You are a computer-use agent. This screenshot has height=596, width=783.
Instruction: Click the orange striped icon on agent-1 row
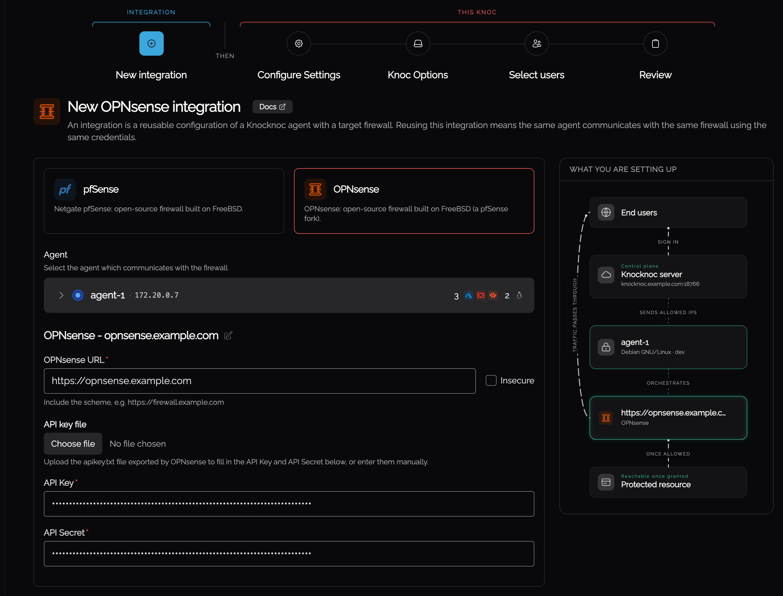point(493,295)
